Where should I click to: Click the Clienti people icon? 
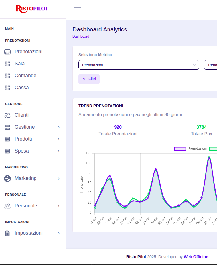[x=7, y=115]
